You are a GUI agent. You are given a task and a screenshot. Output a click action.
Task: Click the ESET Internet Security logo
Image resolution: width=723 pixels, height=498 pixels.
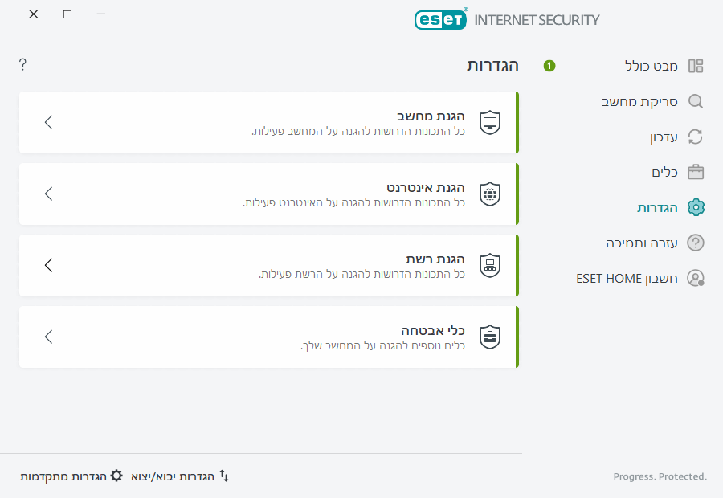[507, 19]
